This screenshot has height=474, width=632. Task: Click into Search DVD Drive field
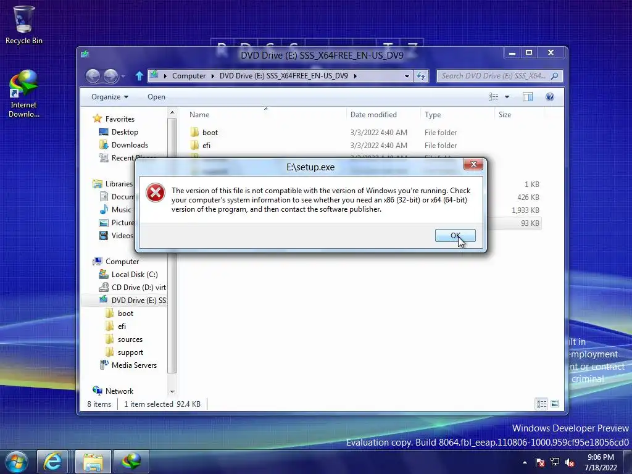coord(493,76)
